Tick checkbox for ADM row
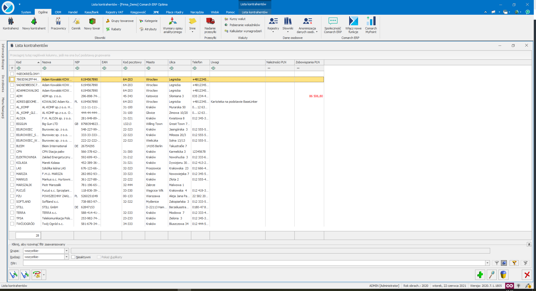This screenshot has width=536, height=291. click(12, 96)
